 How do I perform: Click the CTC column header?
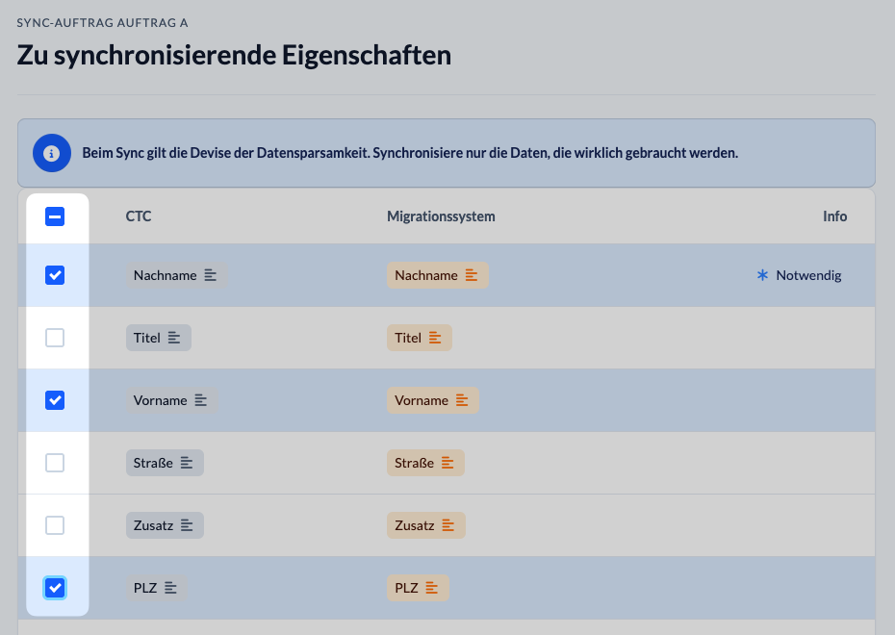(139, 216)
